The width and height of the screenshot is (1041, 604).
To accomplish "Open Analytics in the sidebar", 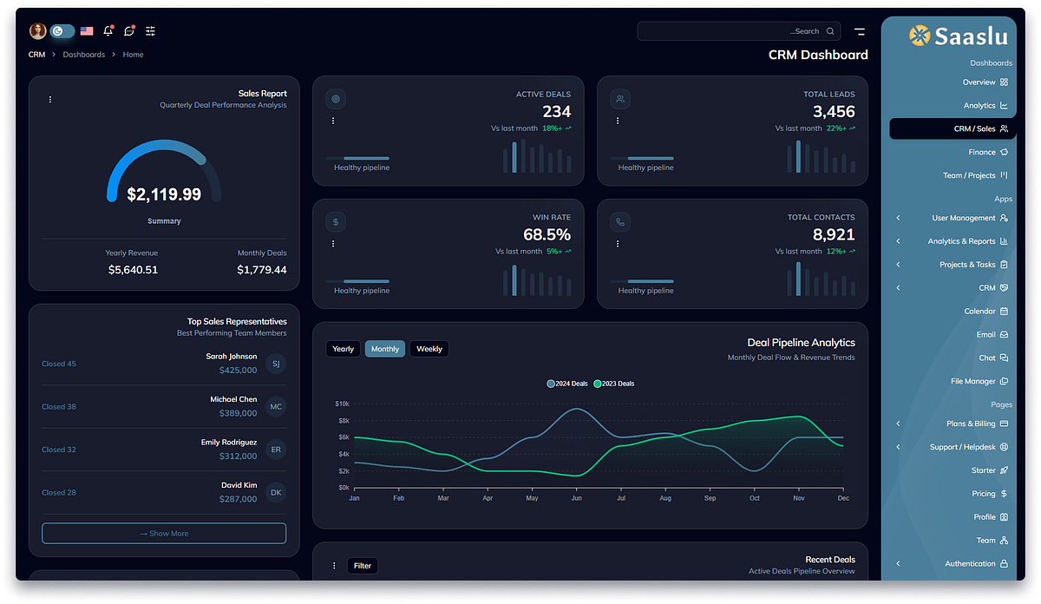I will tap(985, 106).
